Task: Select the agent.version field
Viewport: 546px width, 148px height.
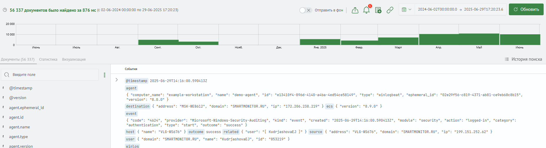Action: point(21,146)
